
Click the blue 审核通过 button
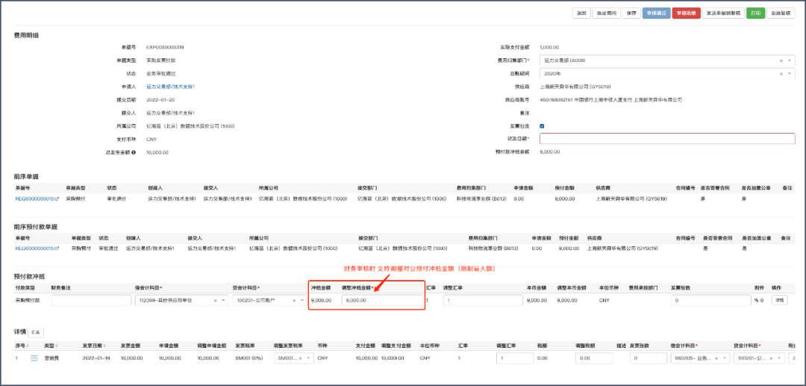(x=656, y=13)
